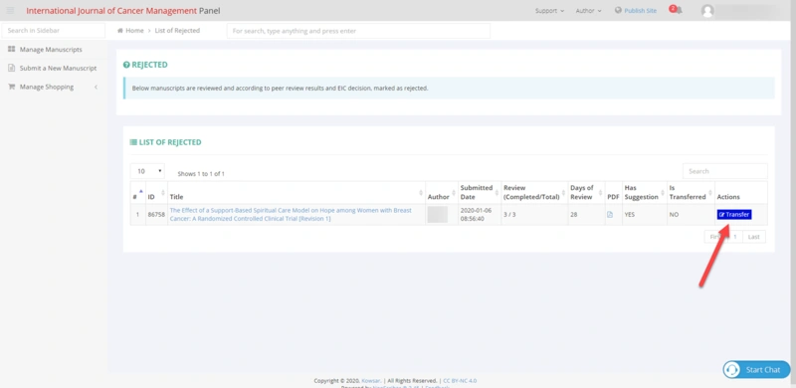Click the user avatar icon
The width and height of the screenshot is (796, 388).
tap(707, 11)
